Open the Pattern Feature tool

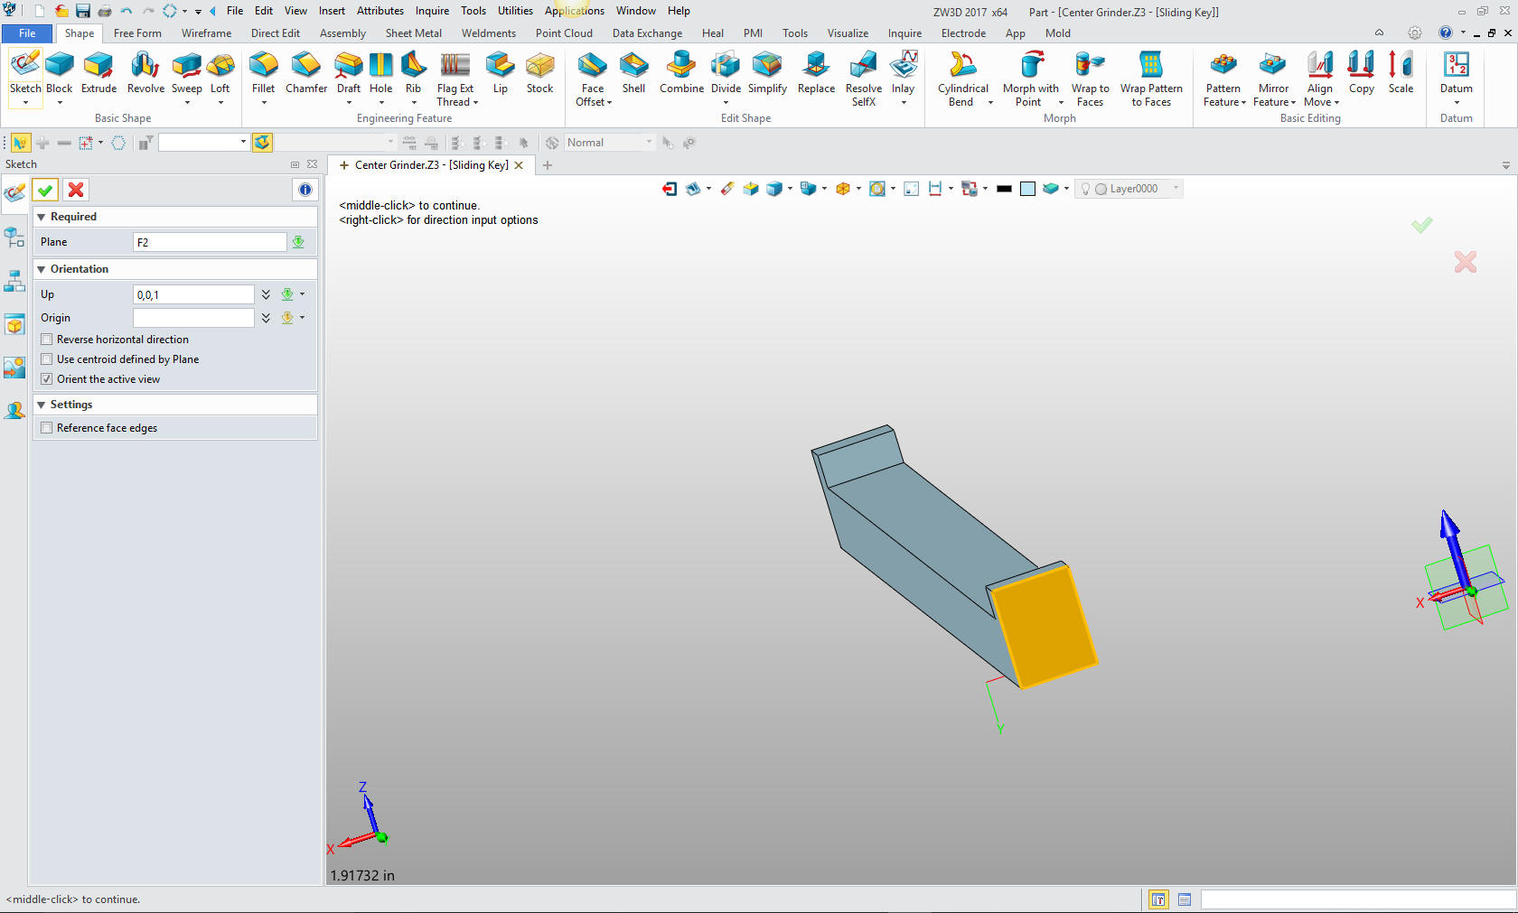1223,79
